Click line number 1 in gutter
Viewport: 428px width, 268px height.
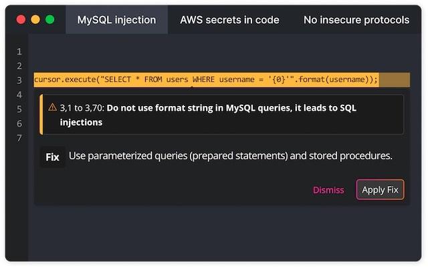[19, 51]
